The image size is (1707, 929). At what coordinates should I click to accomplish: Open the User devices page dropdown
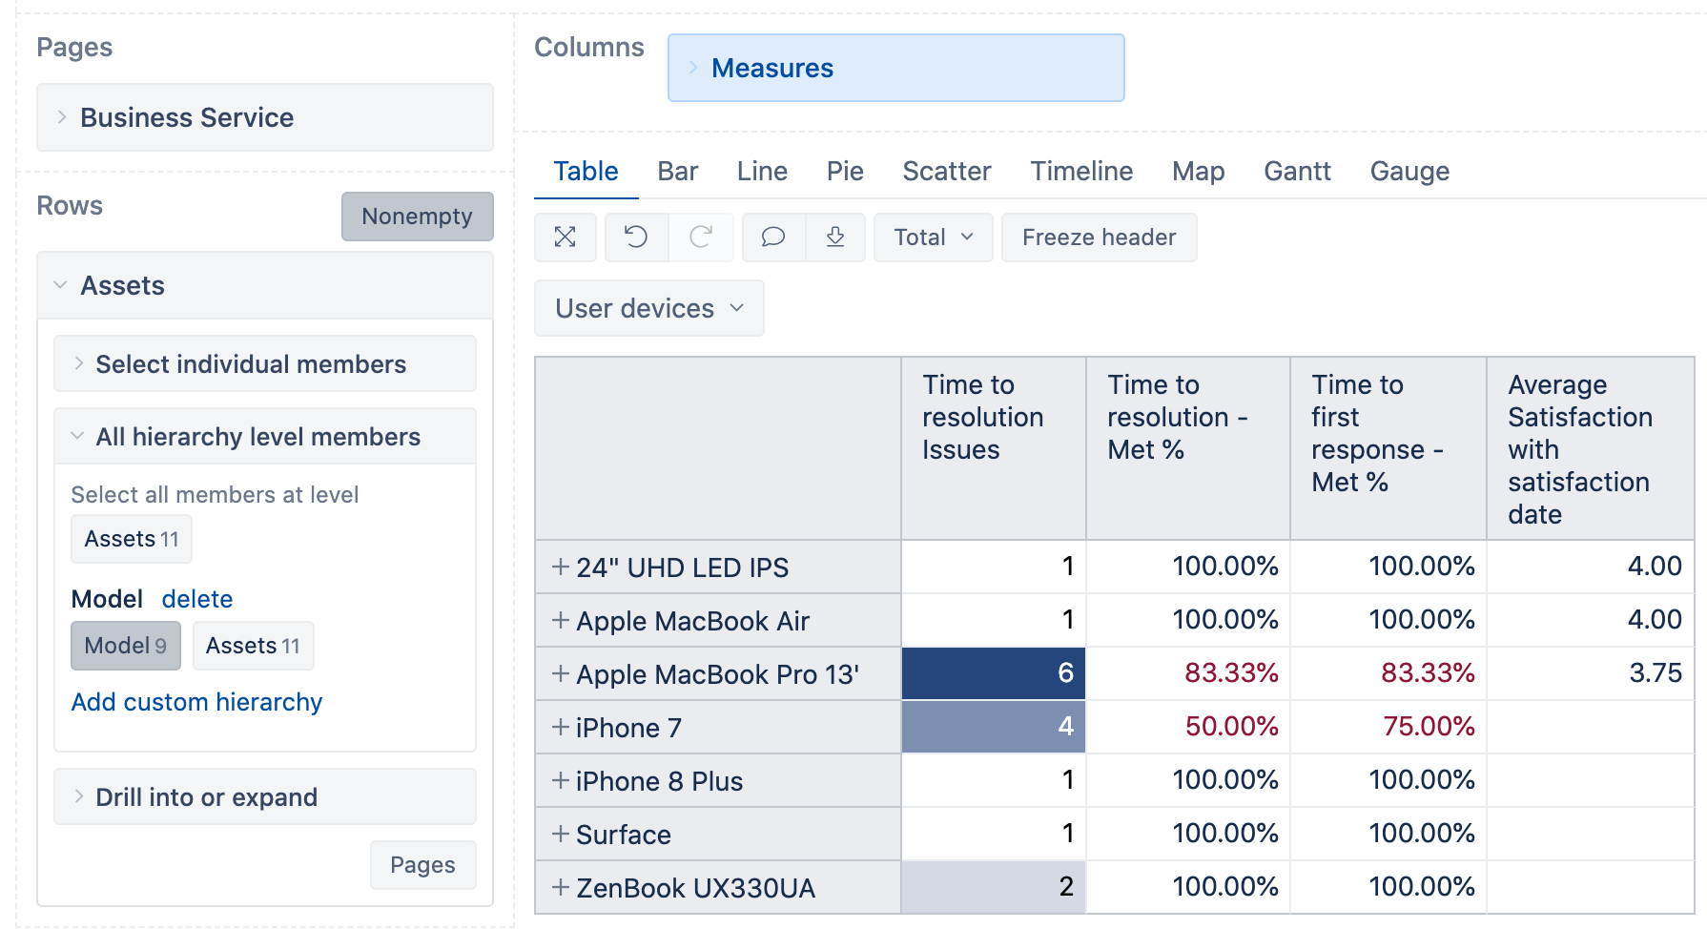(649, 308)
